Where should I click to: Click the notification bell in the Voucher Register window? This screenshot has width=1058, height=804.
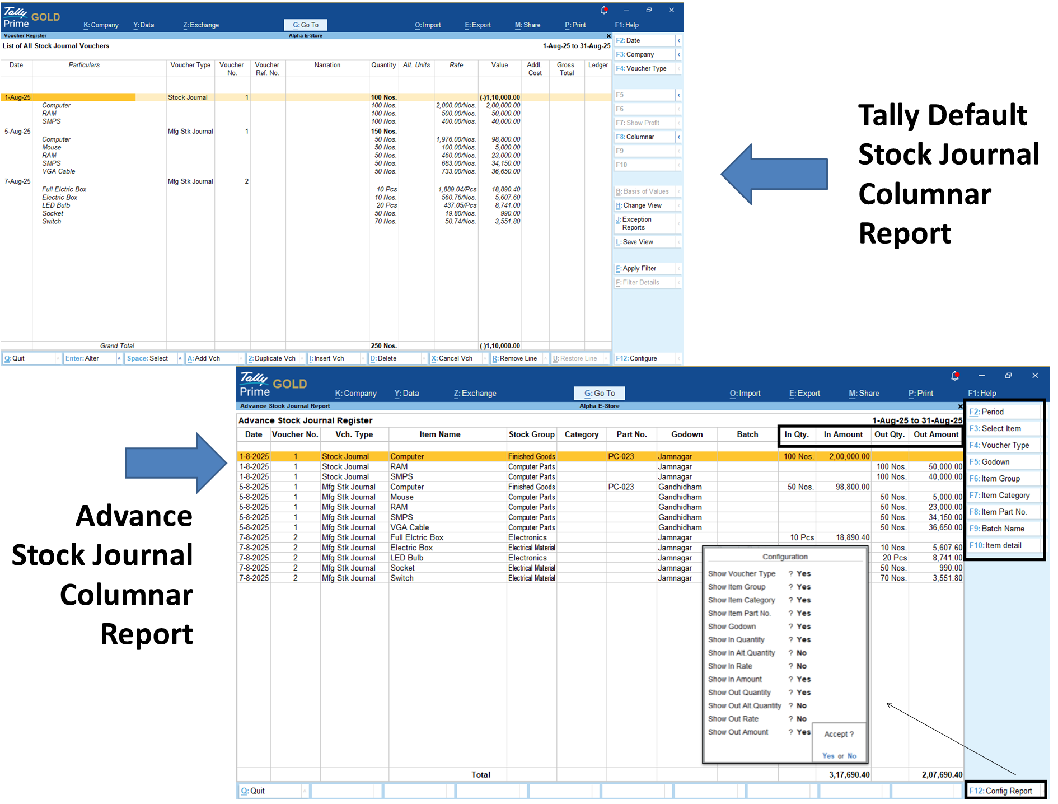[x=604, y=10]
